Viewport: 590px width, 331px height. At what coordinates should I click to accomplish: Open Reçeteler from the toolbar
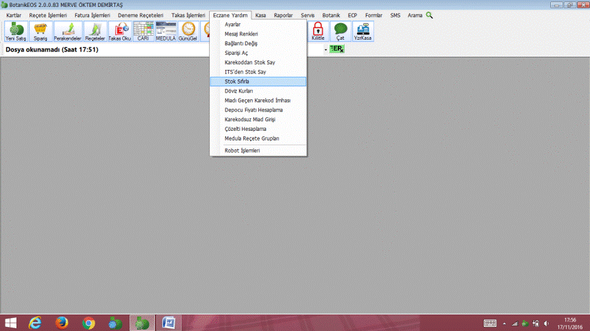(95, 31)
